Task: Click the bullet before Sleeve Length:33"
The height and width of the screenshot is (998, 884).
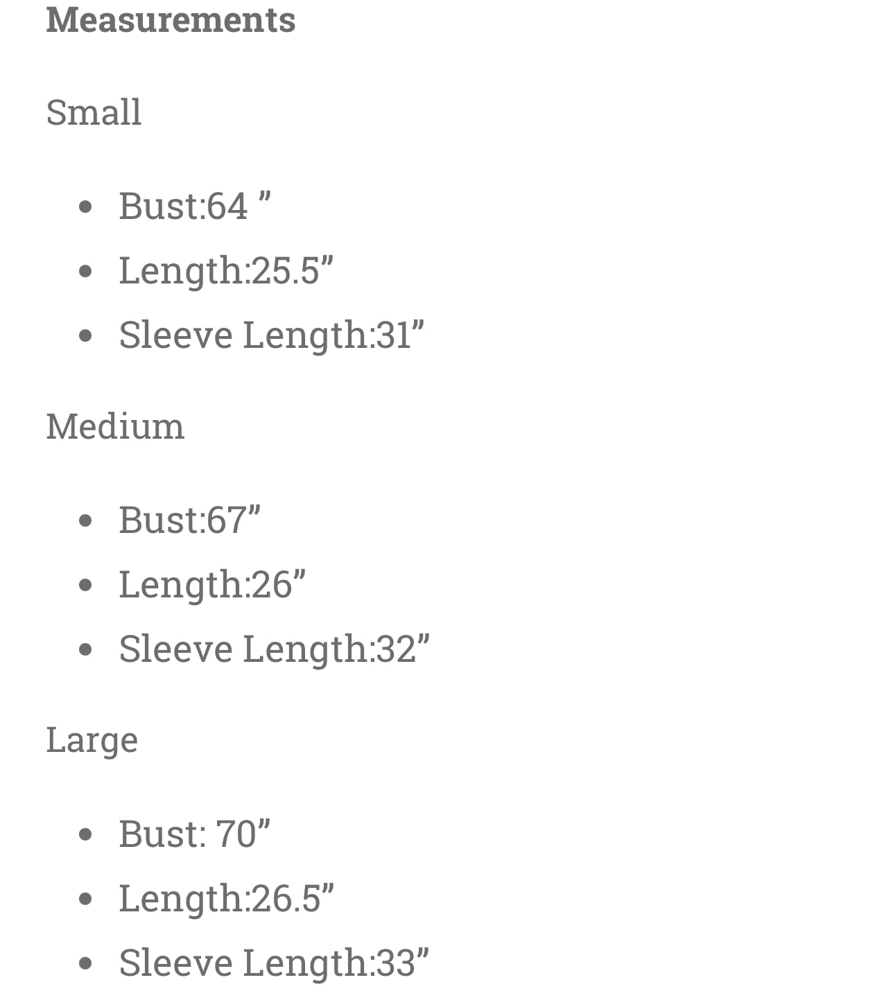Action: click(86, 963)
